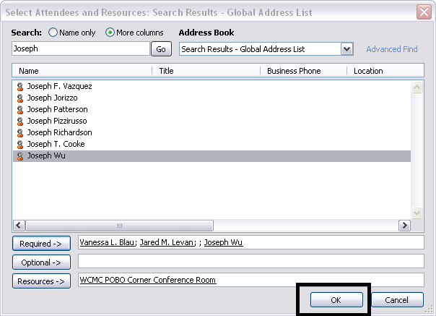Click contact icon beside Joseph T. Cooke

20,144
